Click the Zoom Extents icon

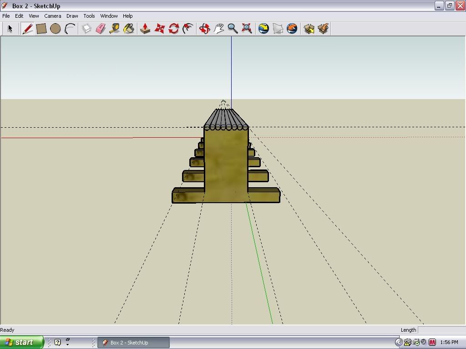pos(247,29)
